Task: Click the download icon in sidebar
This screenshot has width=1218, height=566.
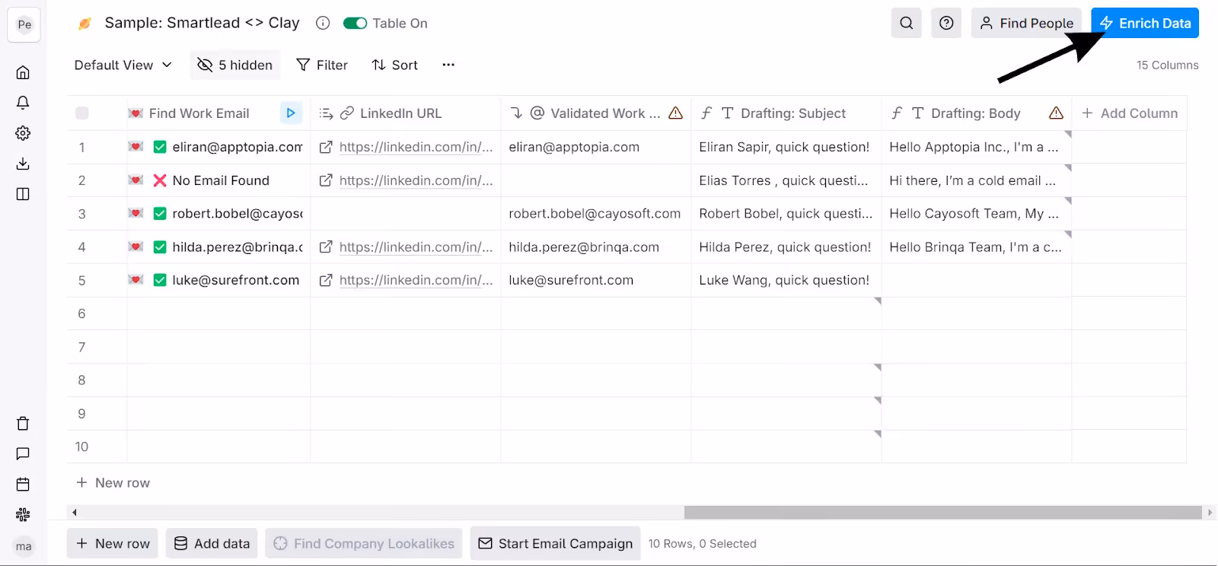Action: (23, 164)
